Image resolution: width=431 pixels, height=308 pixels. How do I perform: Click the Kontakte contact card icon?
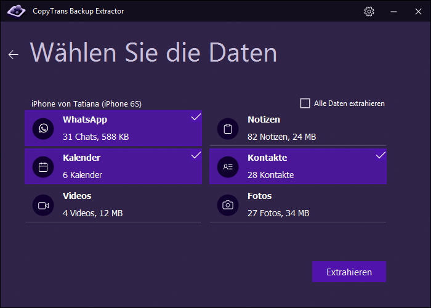(x=228, y=167)
